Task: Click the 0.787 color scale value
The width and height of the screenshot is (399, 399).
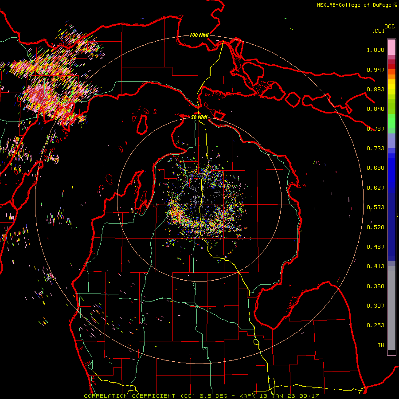Action: pyautogui.click(x=376, y=129)
